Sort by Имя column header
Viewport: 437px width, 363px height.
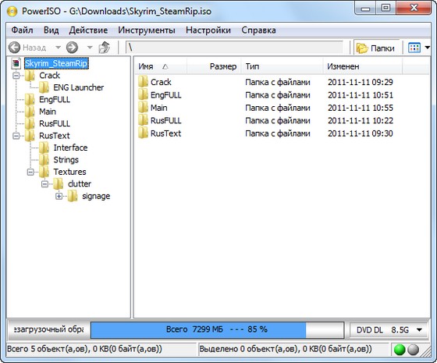pos(161,66)
